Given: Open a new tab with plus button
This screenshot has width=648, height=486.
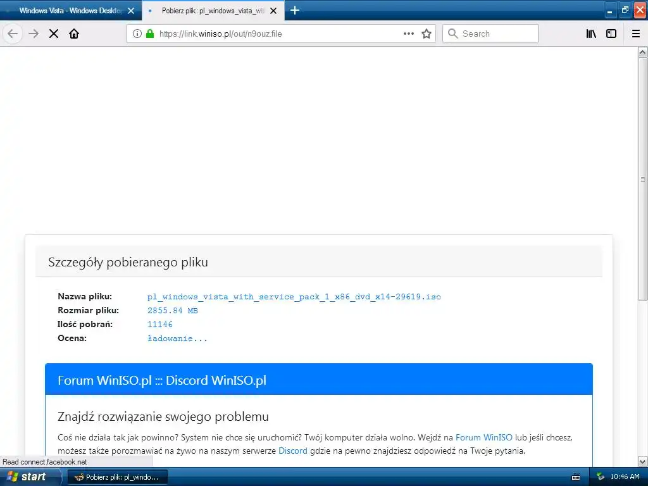Looking at the screenshot, I should (x=295, y=10).
